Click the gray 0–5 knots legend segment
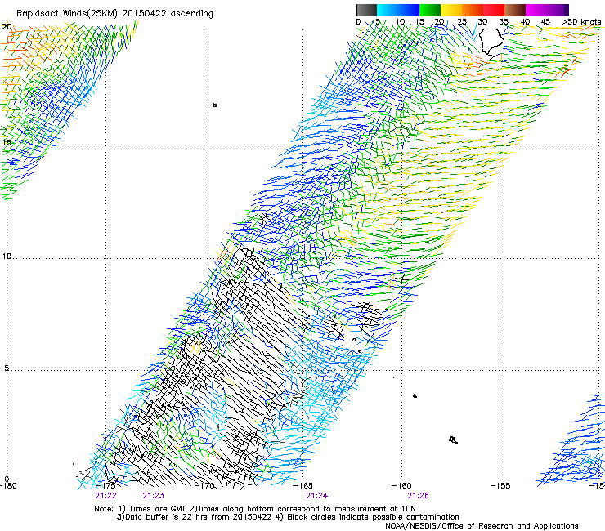Screen dimensions: 605x531 [366, 10]
